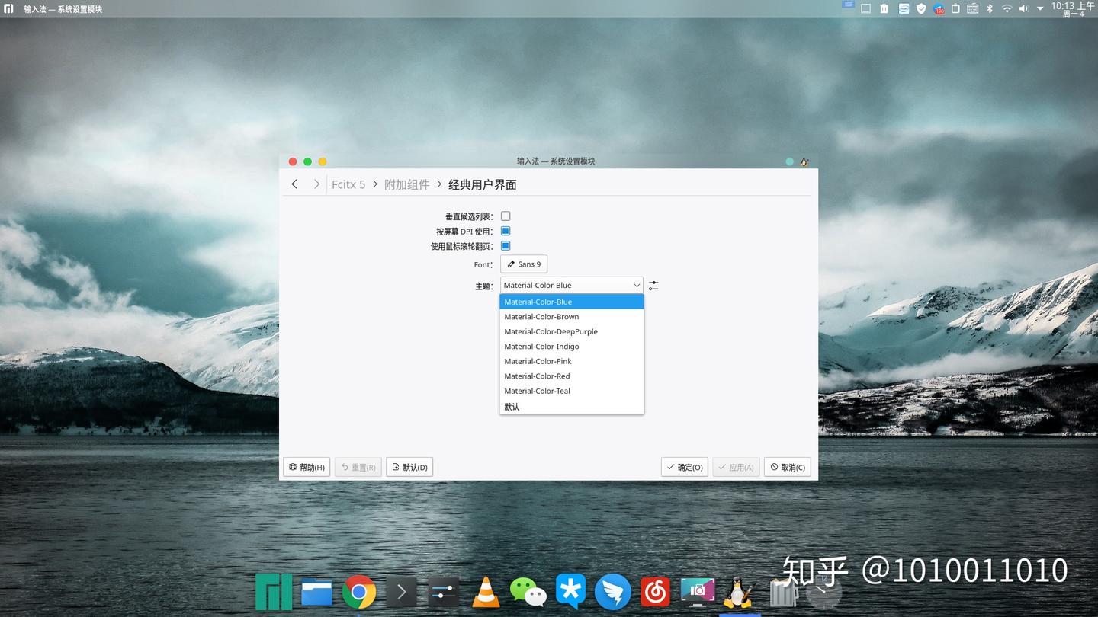Viewport: 1098px width, 617px height.
Task: Open VLC media player from the dock
Action: [x=486, y=591]
